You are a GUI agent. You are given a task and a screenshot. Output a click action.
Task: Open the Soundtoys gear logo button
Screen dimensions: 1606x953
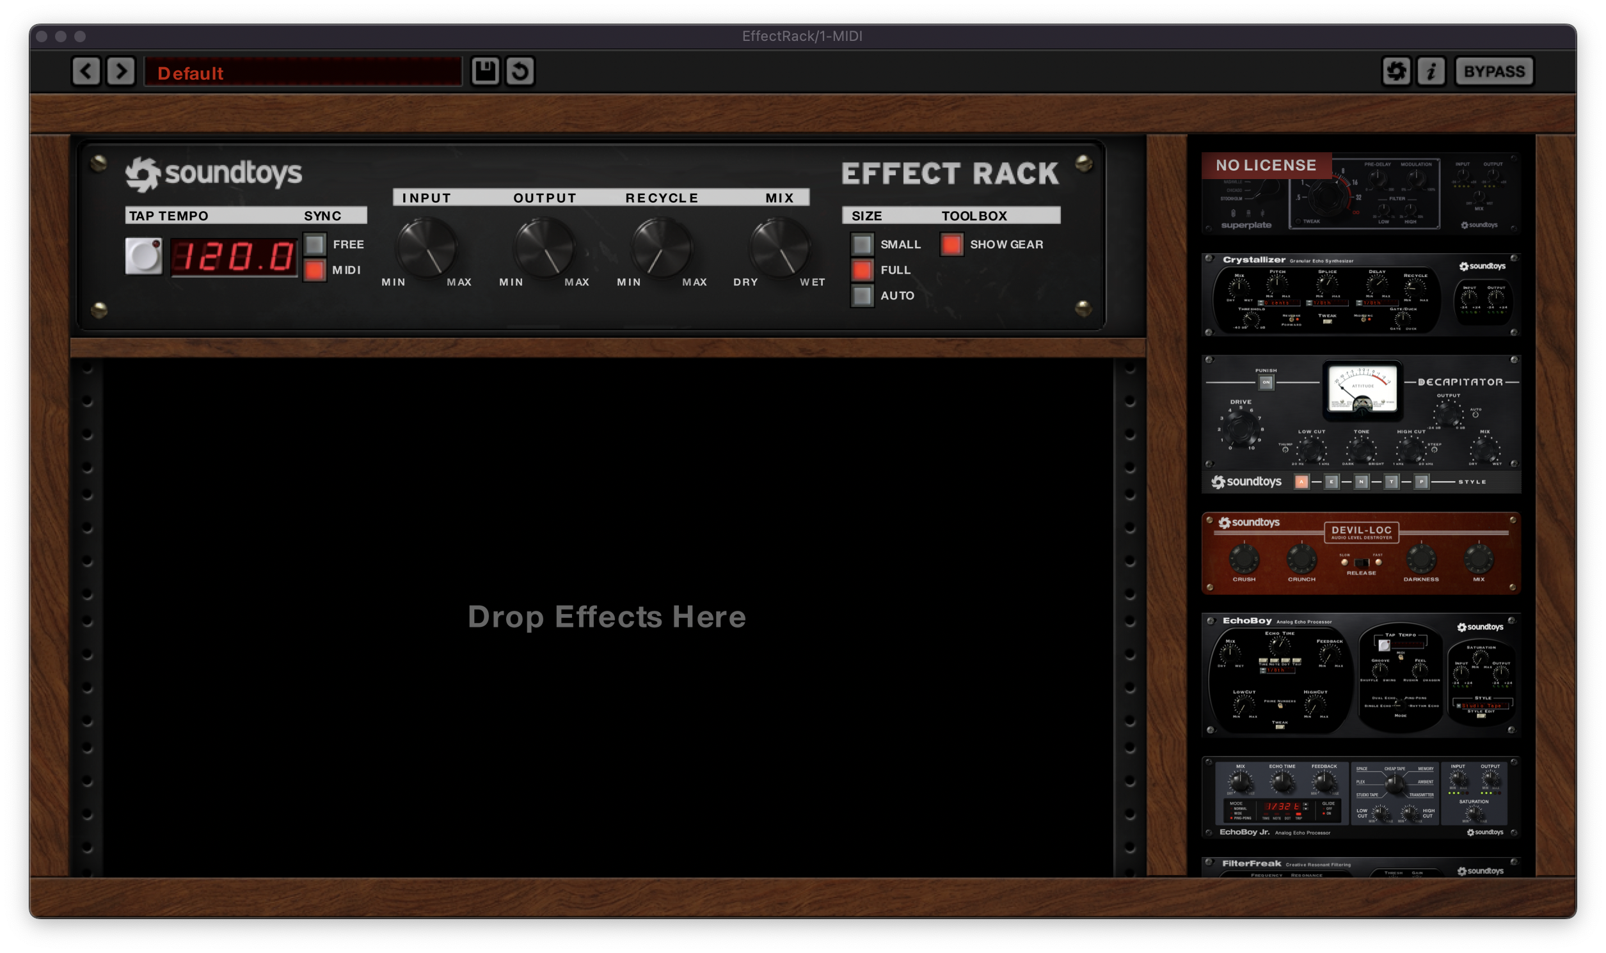(x=1396, y=71)
